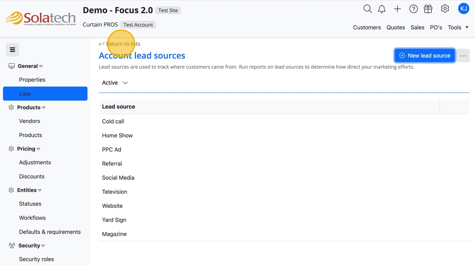This screenshot has height=265, width=475.
Task: Open the search magnifier icon
Action: pyautogui.click(x=367, y=9)
